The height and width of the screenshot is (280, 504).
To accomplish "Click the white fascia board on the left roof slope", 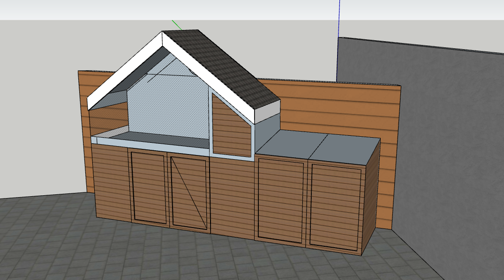I will [x=124, y=71].
